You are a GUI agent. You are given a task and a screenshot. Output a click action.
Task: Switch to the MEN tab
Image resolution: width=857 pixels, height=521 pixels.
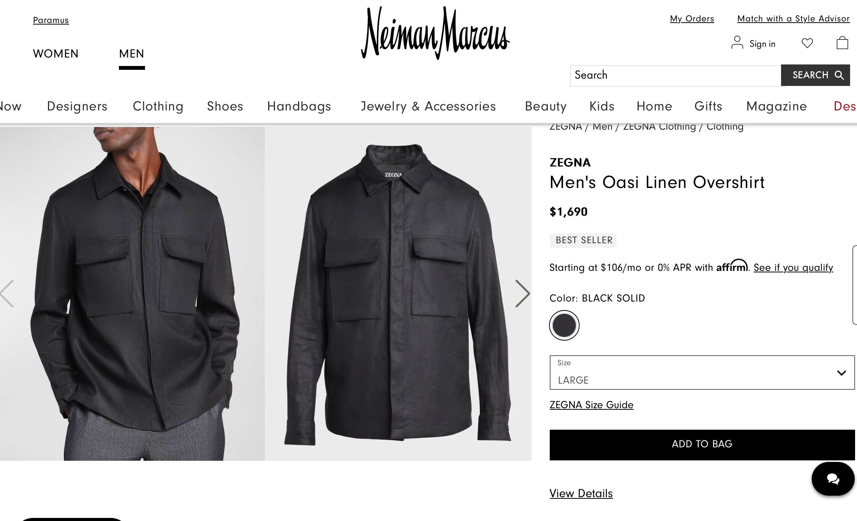coord(131,54)
